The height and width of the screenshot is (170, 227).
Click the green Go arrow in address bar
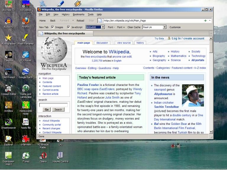tap(205, 21)
